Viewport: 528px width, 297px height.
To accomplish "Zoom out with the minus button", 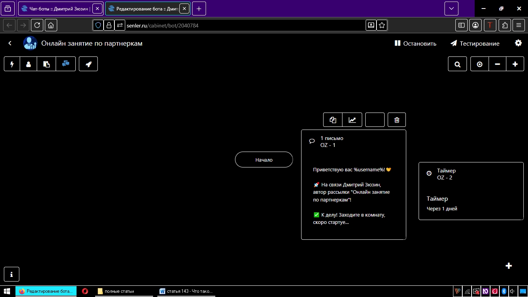I will 497,65.
